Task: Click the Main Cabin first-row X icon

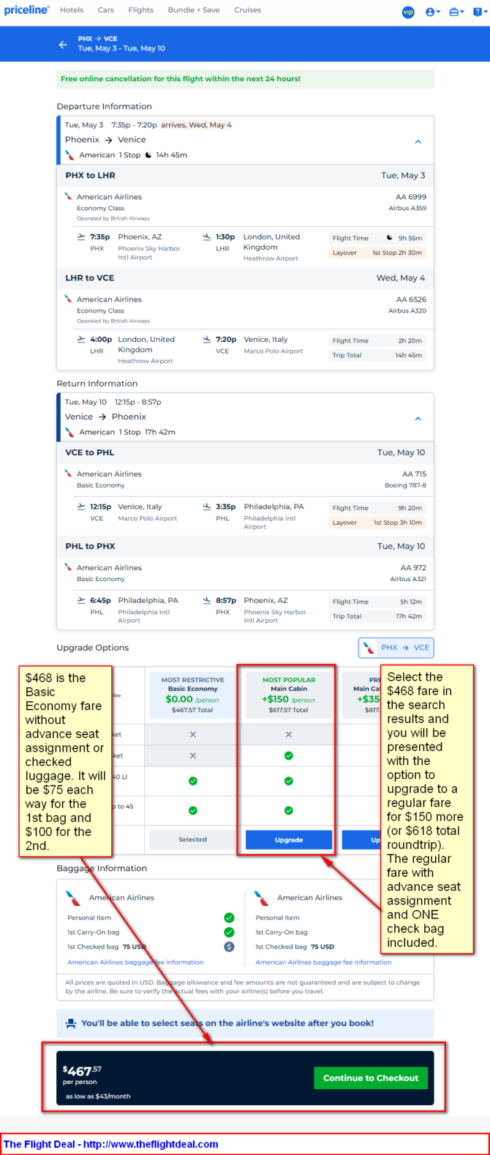Action: [x=289, y=734]
